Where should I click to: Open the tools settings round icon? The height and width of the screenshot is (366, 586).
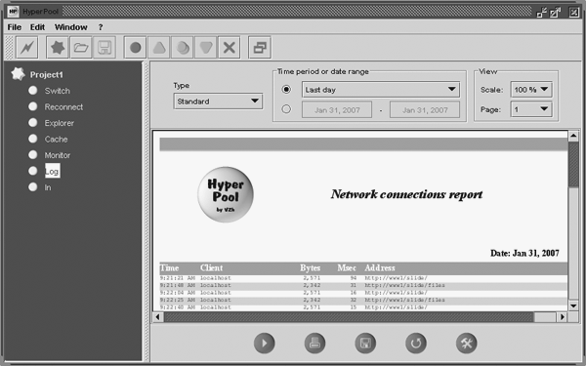tap(467, 343)
